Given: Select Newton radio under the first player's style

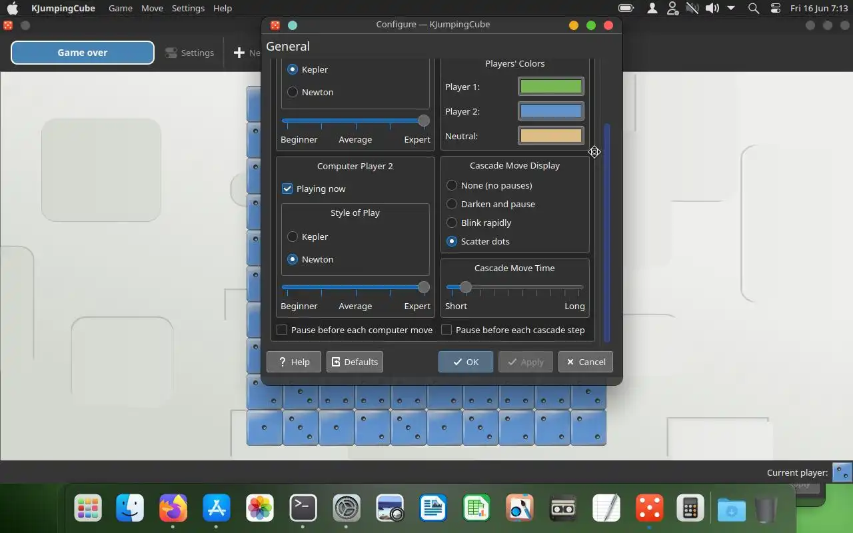Looking at the screenshot, I should 293,92.
